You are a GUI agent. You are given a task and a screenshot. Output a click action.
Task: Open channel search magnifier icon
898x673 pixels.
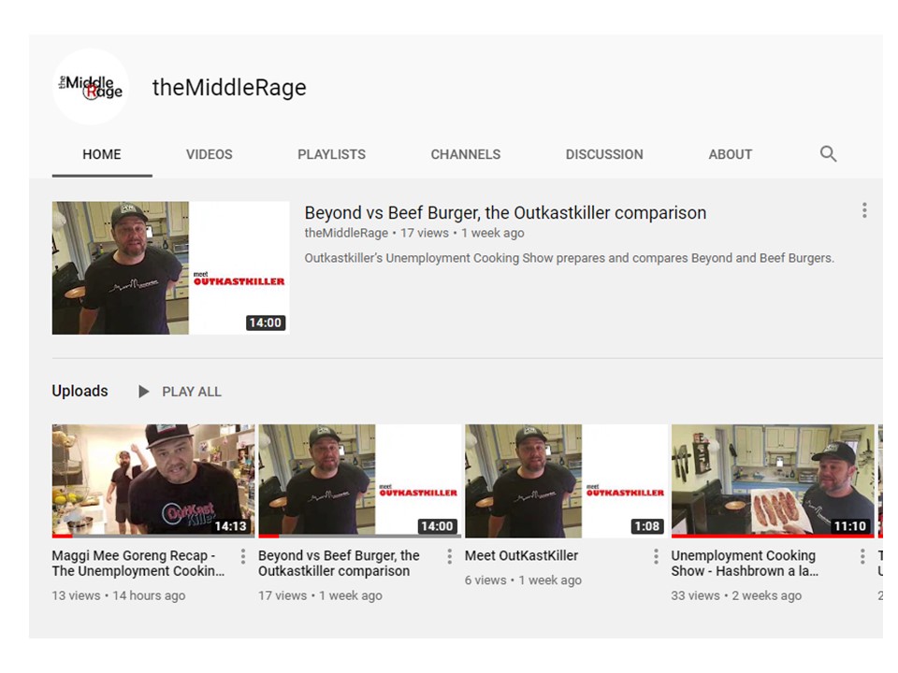click(828, 154)
